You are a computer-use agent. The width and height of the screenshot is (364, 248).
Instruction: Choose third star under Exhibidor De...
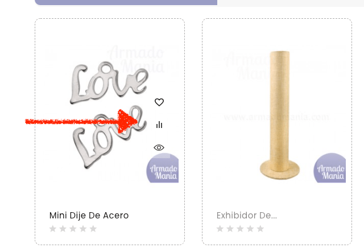(240, 229)
